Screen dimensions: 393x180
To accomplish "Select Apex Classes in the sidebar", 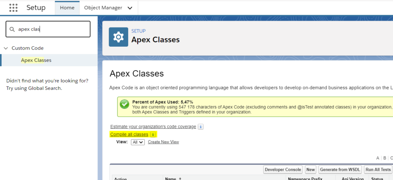I will [x=49, y=60].
